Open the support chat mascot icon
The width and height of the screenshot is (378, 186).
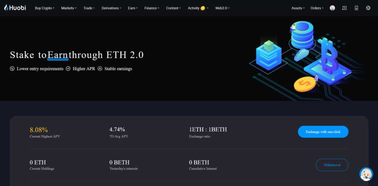[x=366, y=174]
